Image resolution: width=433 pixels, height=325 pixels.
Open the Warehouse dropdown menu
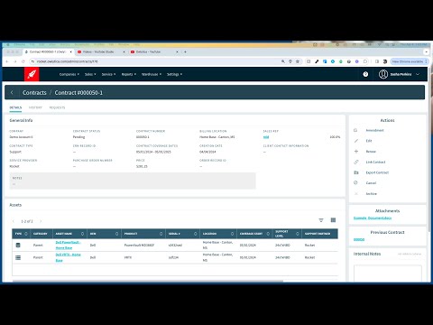pos(152,74)
